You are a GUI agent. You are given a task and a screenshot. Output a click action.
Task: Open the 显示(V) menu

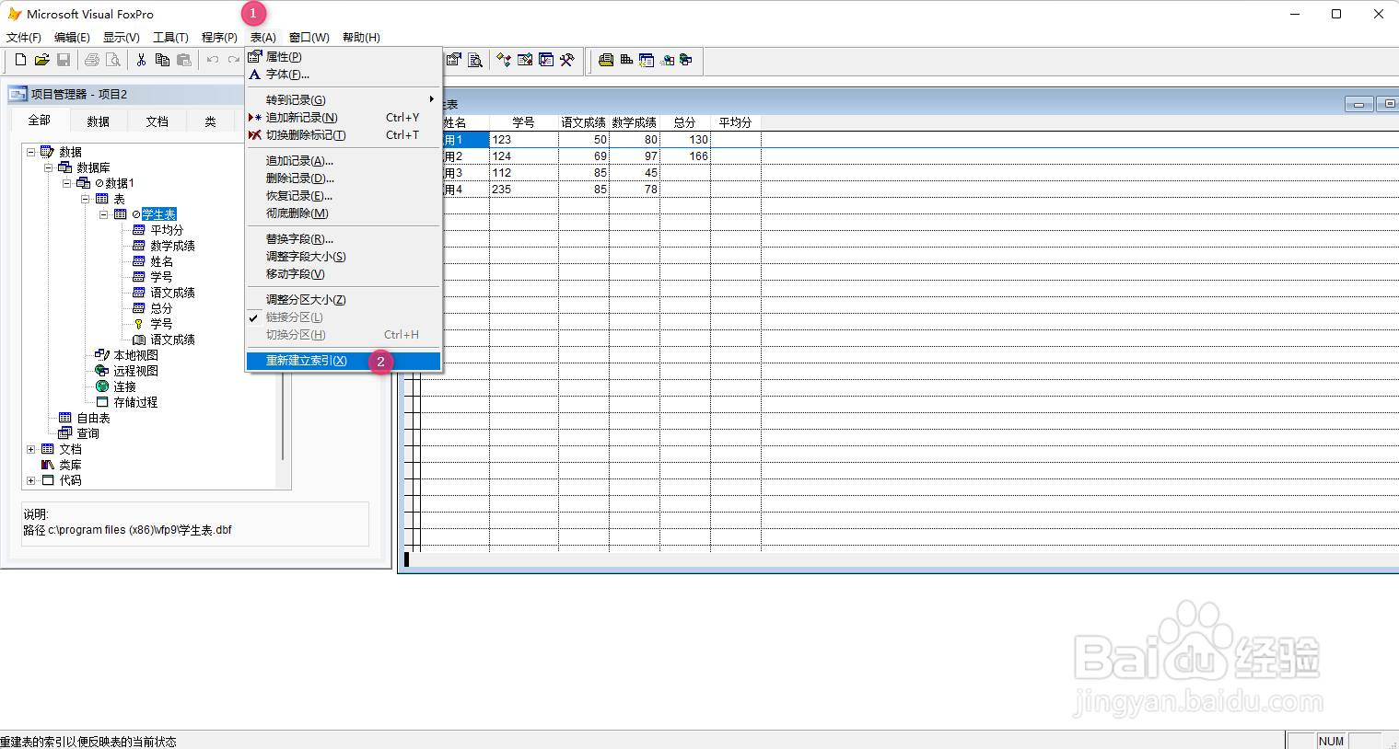pyautogui.click(x=122, y=38)
